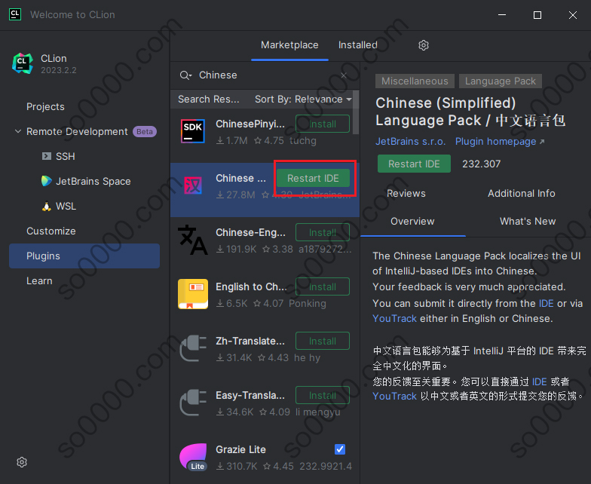The height and width of the screenshot is (484, 591).
Task: Follow the YouTrack link in Chinese description
Action: coord(394,397)
